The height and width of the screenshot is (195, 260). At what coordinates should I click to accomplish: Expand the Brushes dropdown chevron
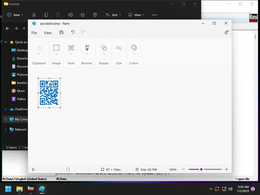click(87, 54)
